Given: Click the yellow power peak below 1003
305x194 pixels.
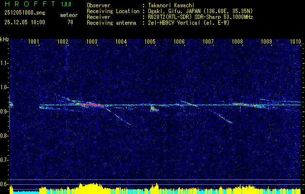Looking at the screenshot, I should tap(91, 188).
